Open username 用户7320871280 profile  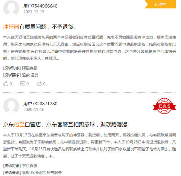coord(40,104)
